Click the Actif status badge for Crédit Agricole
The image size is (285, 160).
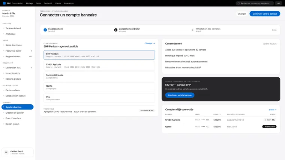270,120
